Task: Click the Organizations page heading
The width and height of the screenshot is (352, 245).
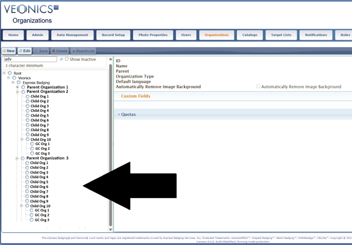Action: click(32, 20)
